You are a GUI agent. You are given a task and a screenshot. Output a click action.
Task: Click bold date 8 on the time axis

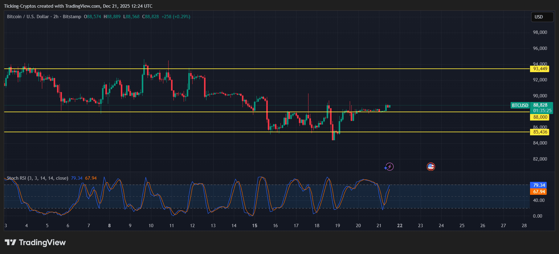pos(109,226)
